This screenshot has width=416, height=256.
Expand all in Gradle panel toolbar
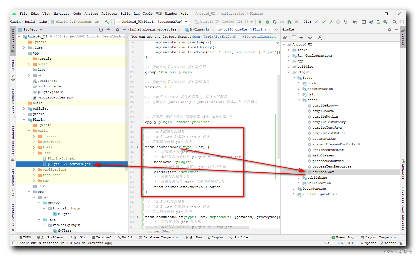(294, 37)
